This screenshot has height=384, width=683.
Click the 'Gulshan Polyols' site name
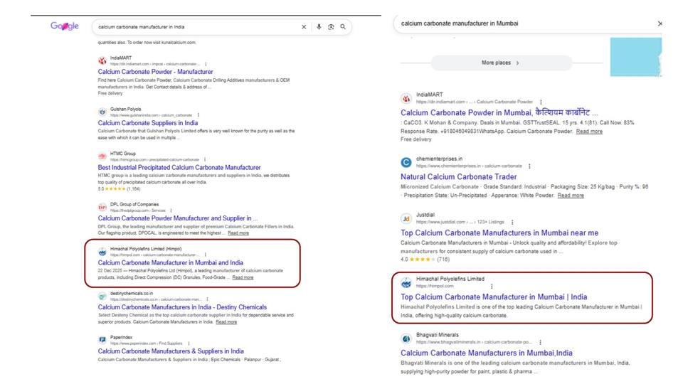125,110
